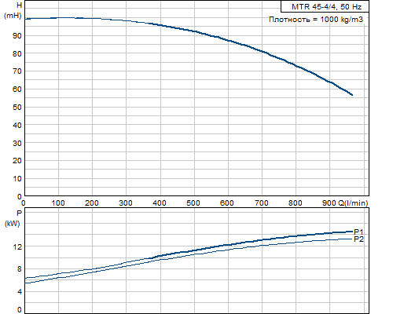Click the P2 curve start at zero flow

pos(25,283)
